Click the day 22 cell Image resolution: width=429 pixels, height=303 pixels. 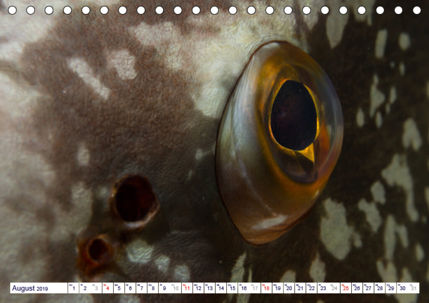(312, 288)
